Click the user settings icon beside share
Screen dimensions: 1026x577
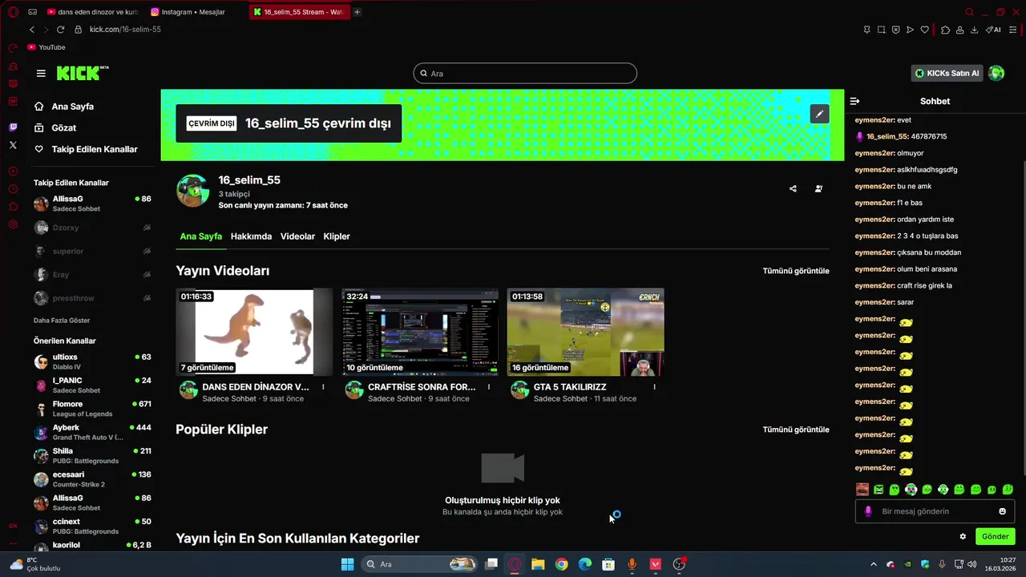(x=818, y=189)
